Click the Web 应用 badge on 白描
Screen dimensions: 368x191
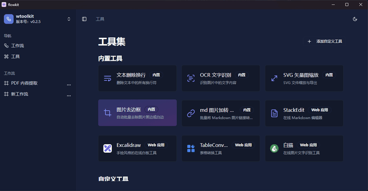click(x=308, y=145)
